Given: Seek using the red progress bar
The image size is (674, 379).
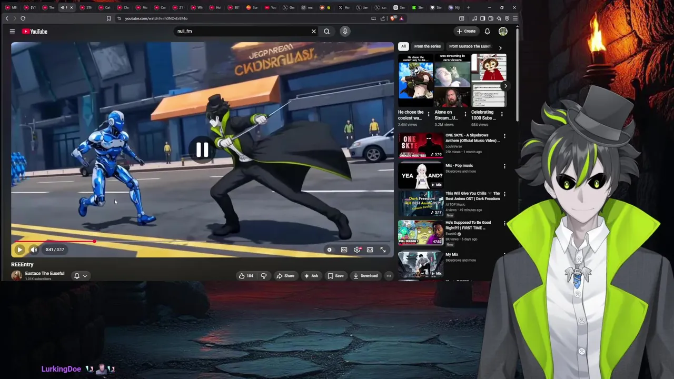Looking at the screenshot, I should point(202,242).
